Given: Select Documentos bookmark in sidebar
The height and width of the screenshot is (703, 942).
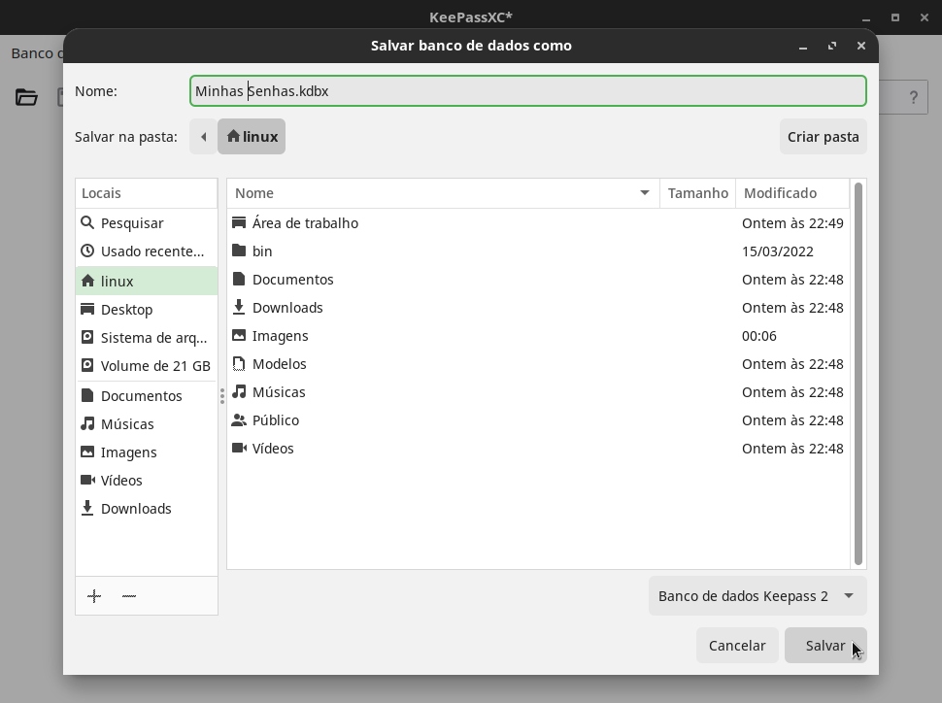Looking at the screenshot, I should coord(146,396).
